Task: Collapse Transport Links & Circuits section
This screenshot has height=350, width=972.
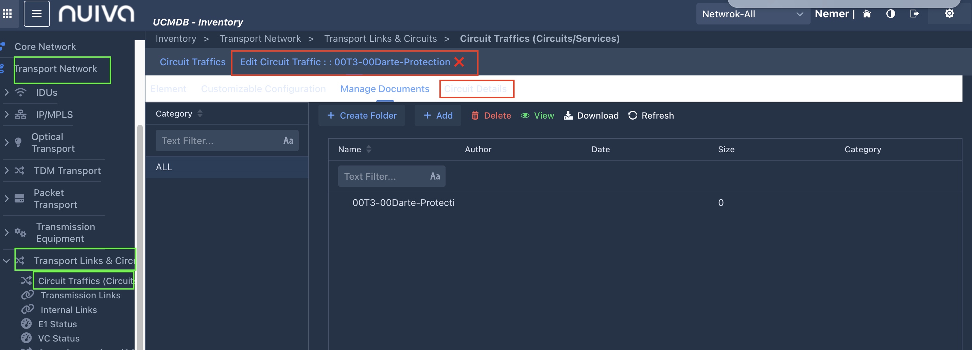Action: 6,261
